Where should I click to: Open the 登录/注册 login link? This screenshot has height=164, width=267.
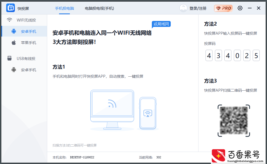[x=198, y=8]
